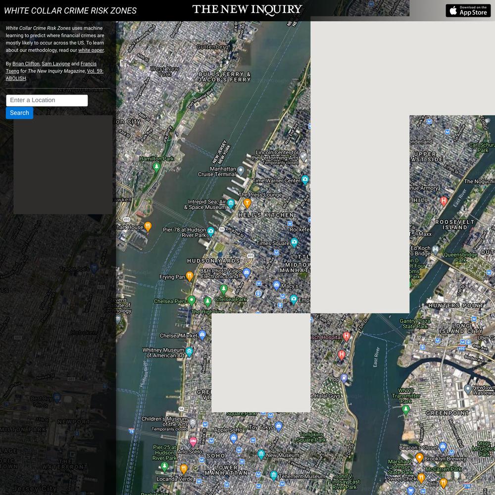Open the Chelsea Piers green marker
495x495 pixels.
coord(192,300)
